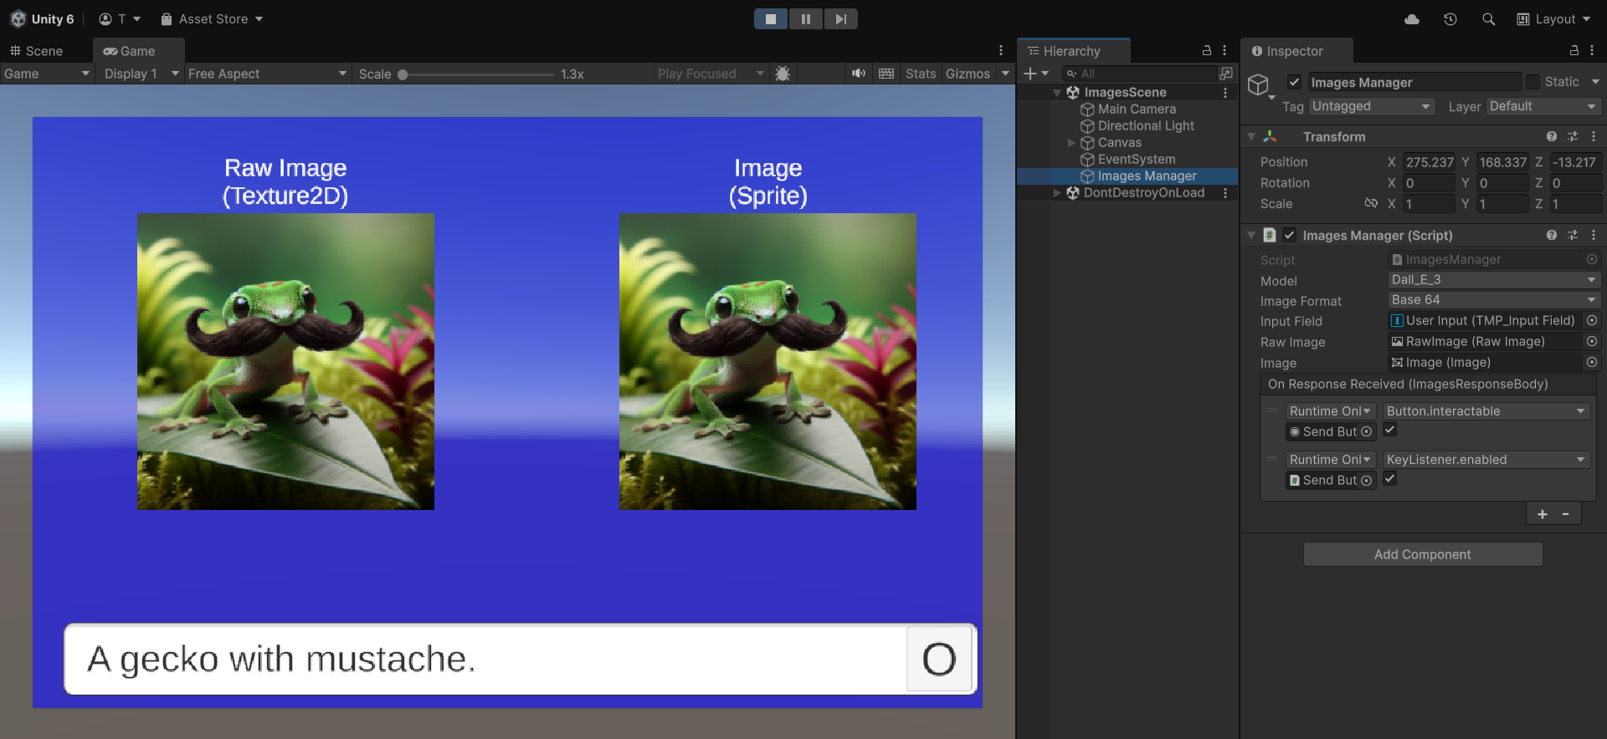Open the Gizmos dropdown arrow
The image size is (1607, 739).
pos(1005,74)
